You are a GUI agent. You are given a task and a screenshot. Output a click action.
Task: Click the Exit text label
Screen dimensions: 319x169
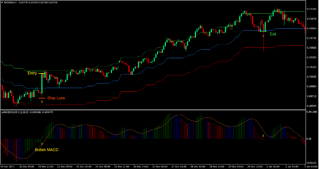[x=273, y=34]
